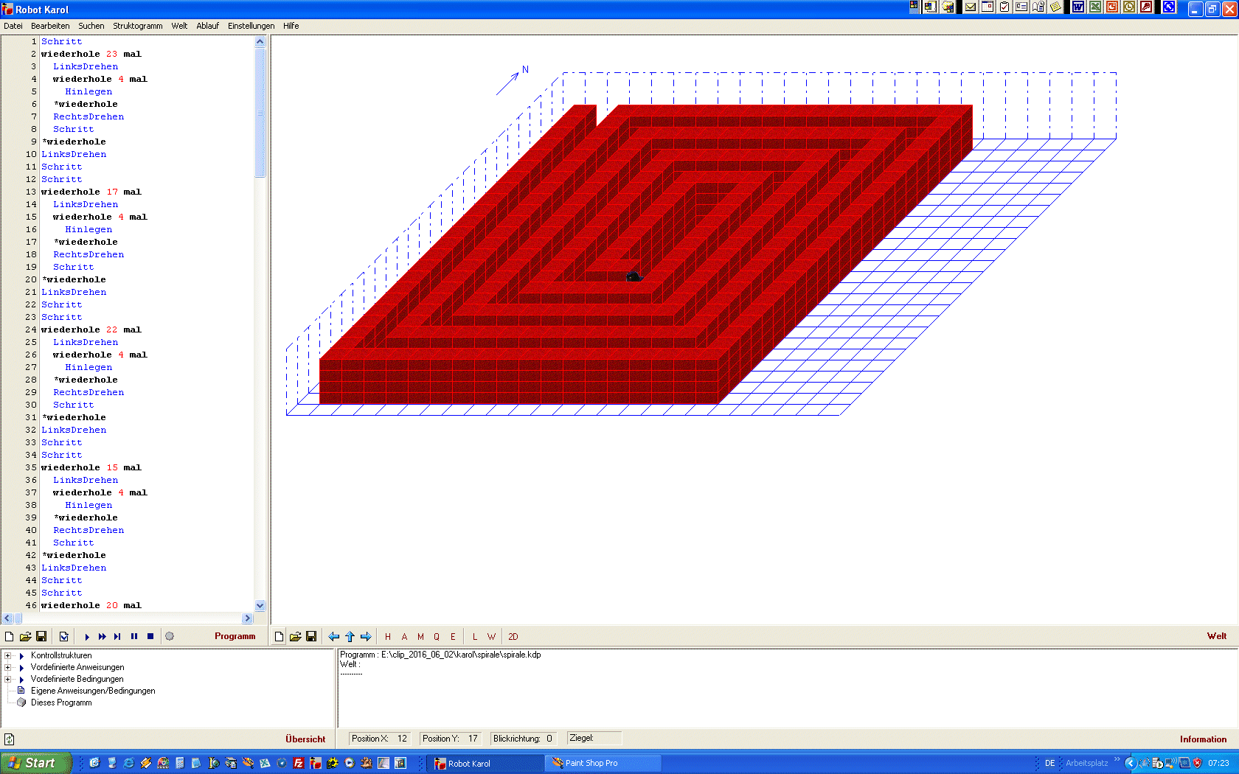Screen dimensions: 1239x774
Task: Open a world file from world toolbar
Action: point(295,637)
